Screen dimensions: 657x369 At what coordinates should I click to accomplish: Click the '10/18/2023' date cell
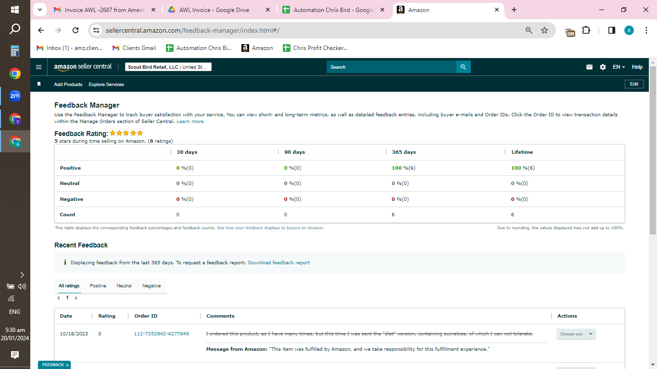74,333
